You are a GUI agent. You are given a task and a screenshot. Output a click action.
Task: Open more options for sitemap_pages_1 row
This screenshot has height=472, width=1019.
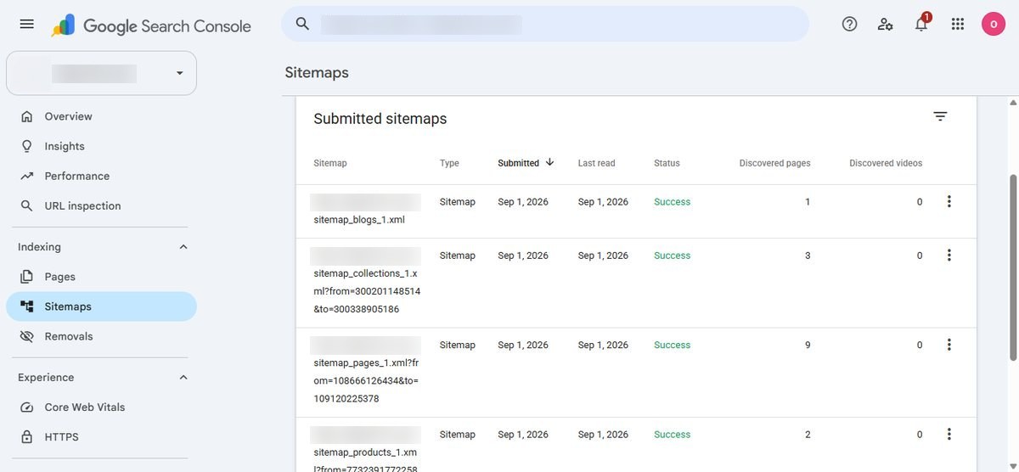(949, 345)
